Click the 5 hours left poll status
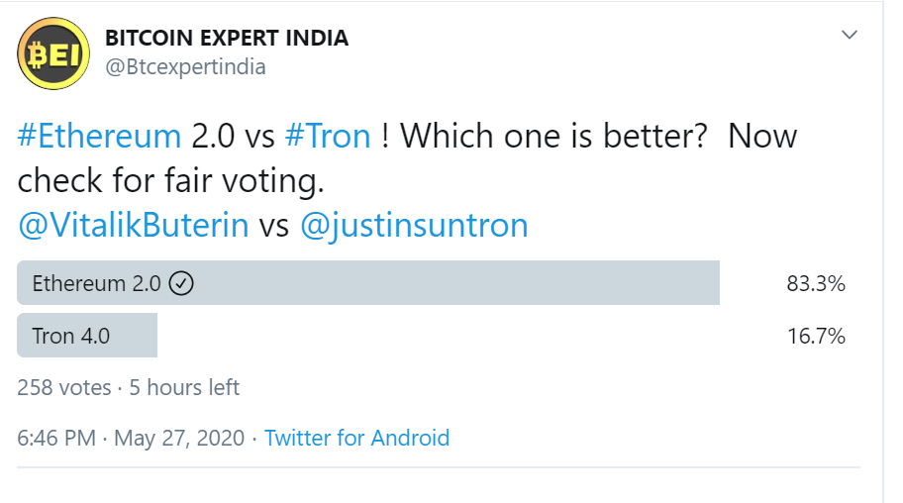This screenshot has width=903, height=503. pyautogui.click(x=184, y=388)
